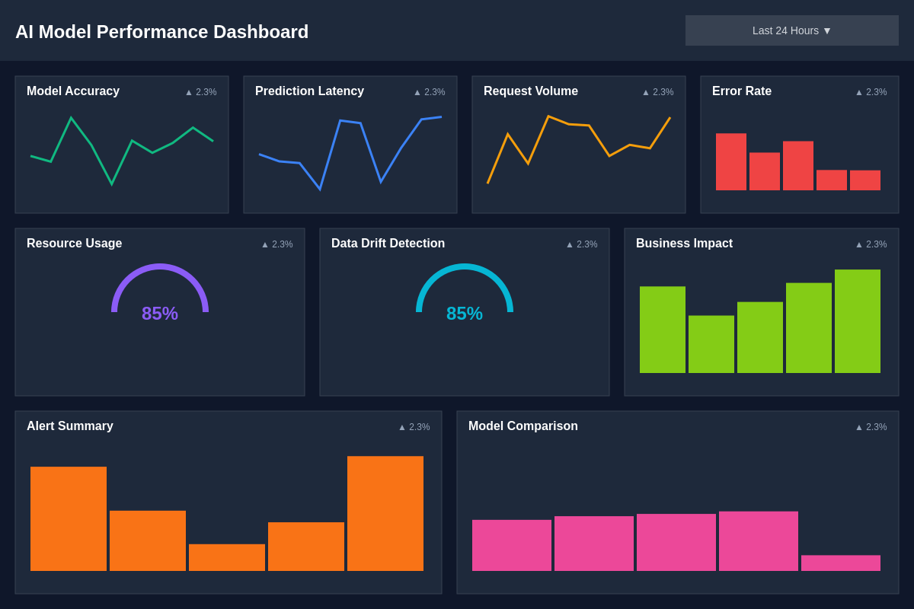Open the Last 24 Hours dropdown

pyautogui.click(x=791, y=30)
